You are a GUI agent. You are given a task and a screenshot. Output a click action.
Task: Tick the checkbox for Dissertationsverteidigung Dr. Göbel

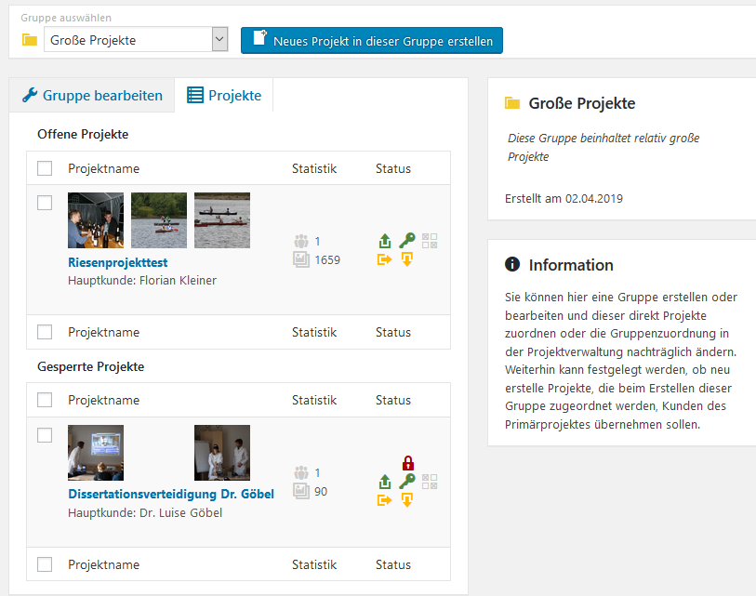[x=45, y=435]
